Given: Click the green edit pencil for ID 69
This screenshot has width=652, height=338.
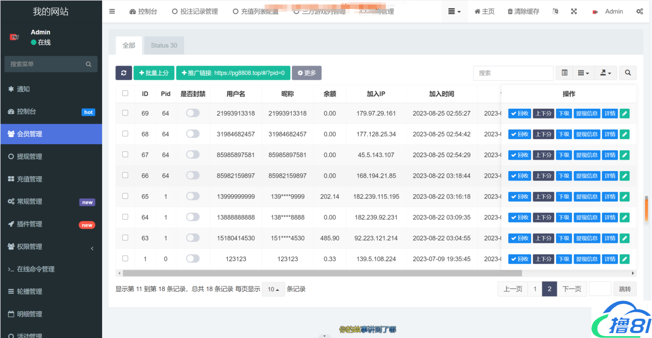Looking at the screenshot, I should coord(624,114).
